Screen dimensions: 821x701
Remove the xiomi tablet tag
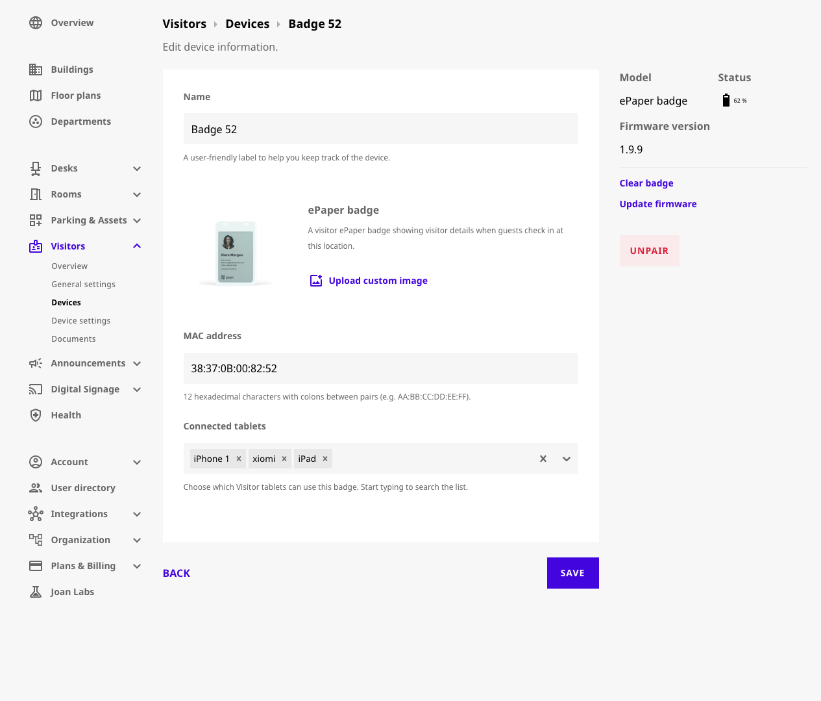pyautogui.click(x=284, y=459)
